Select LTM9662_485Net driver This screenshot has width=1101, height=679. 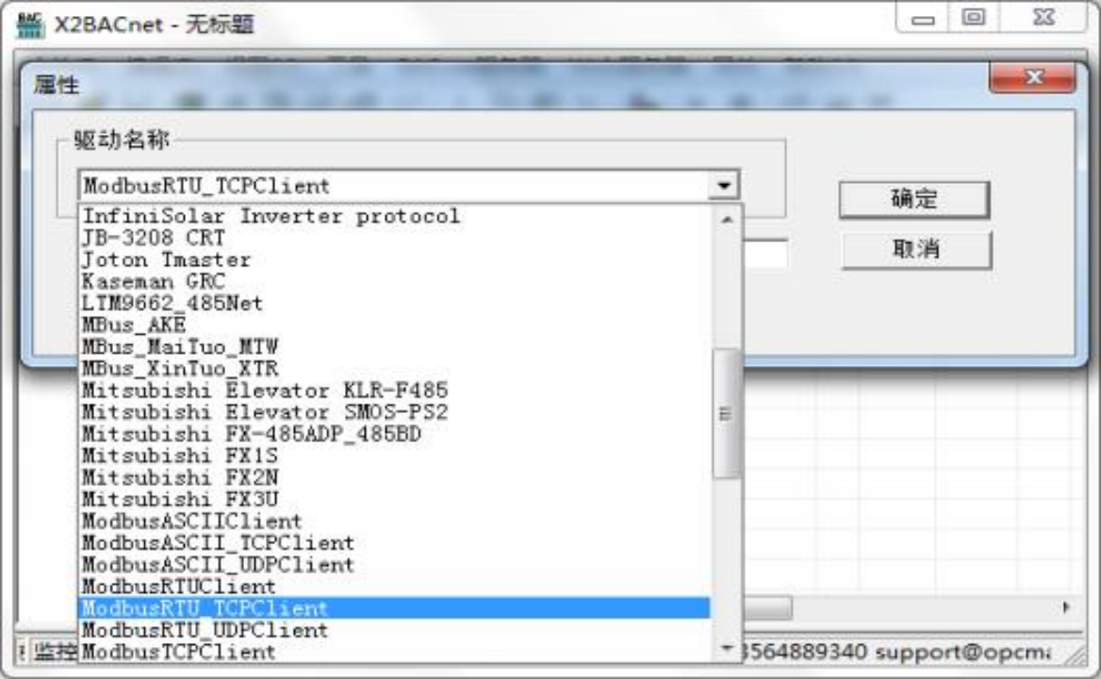point(395,304)
